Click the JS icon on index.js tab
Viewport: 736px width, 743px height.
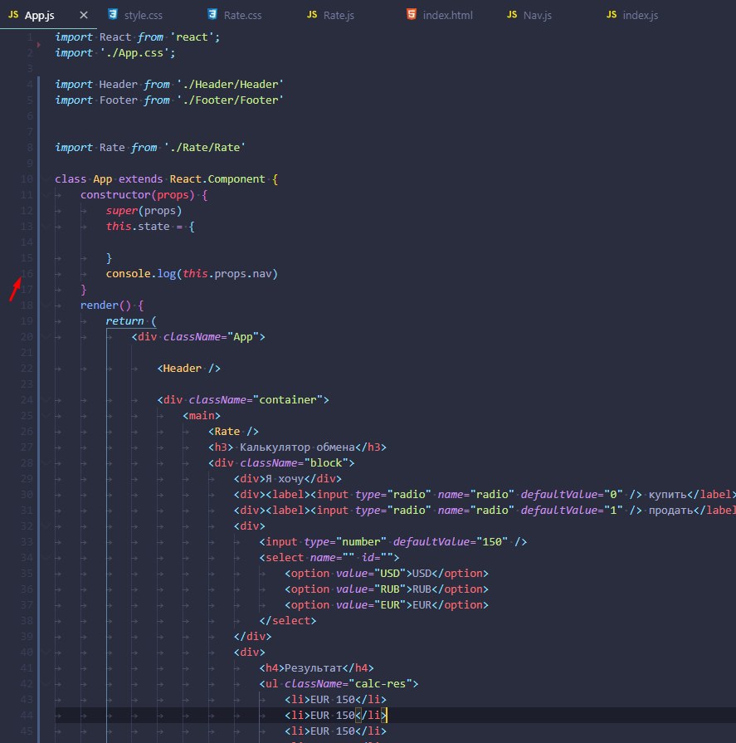pyautogui.click(x=612, y=15)
